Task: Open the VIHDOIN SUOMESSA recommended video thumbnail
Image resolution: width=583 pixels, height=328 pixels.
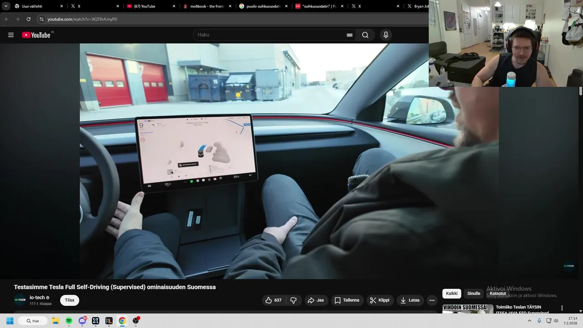Action: pyautogui.click(x=467, y=309)
